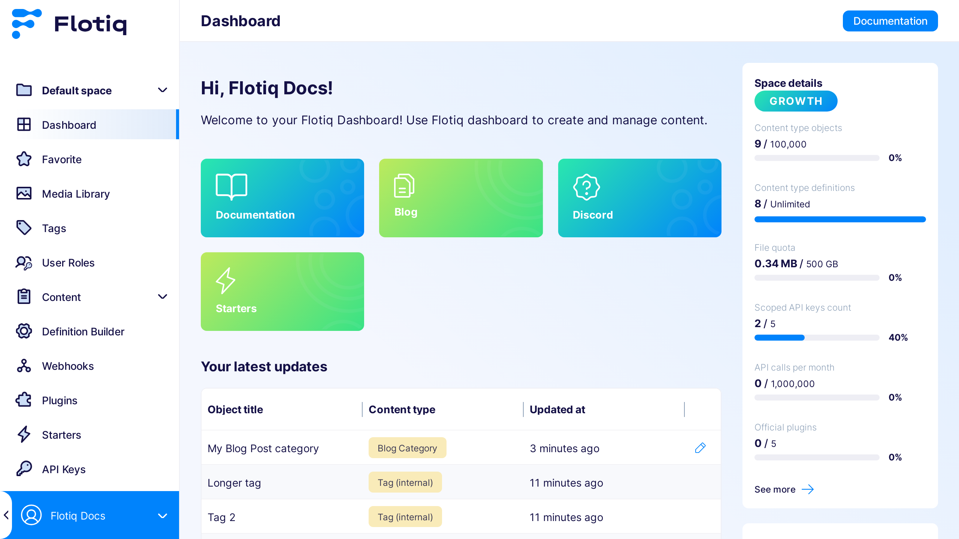The height and width of the screenshot is (539, 959).
Task: Click the document icon on Blog card
Action: pos(404,186)
